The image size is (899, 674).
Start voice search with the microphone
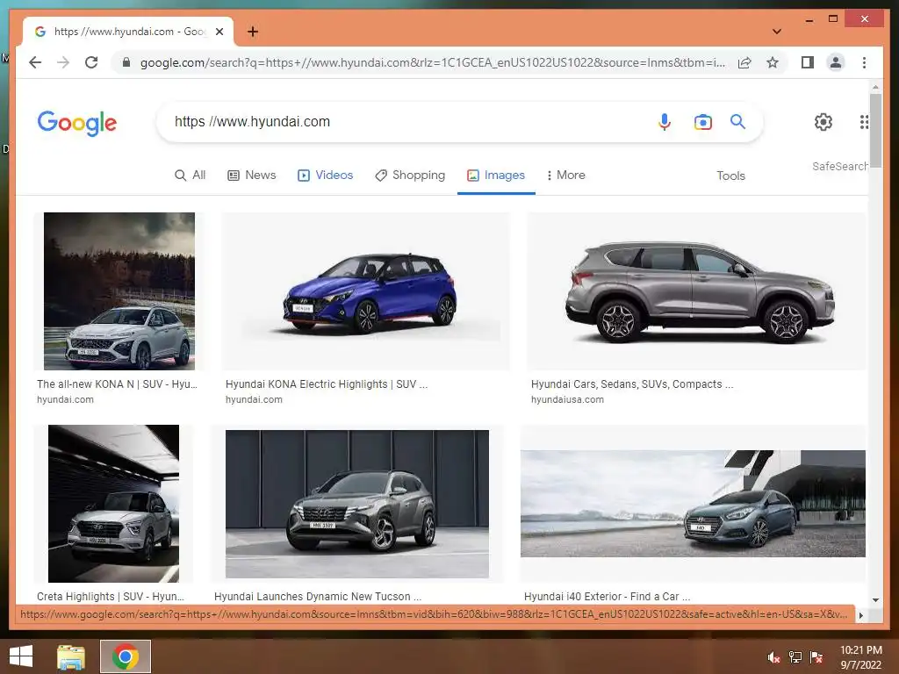click(x=665, y=122)
